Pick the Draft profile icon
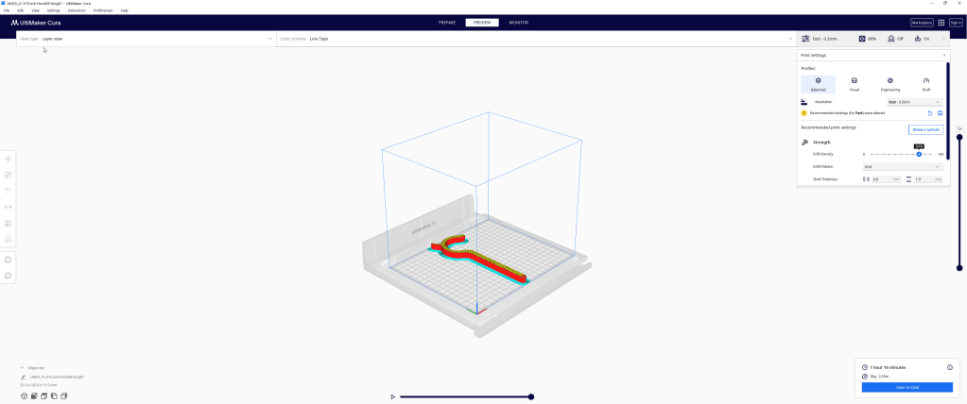The height and width of the screenshot is (404, 967). point(925,81)
